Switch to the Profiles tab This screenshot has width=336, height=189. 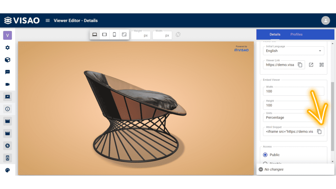[296, 34]
